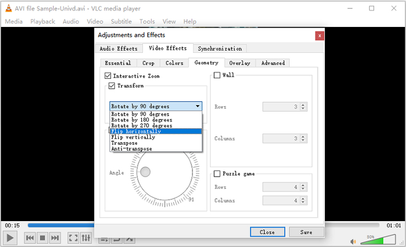Stop playback with the stop button
Viewport: 406px width, 247px height.
pos(42,238)
